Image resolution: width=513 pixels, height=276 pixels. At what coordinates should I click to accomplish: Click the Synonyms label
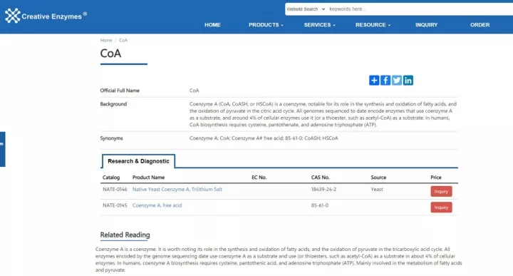click(x=112, y=138)
